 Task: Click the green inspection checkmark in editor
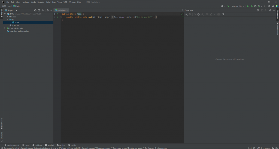(182, 14)
